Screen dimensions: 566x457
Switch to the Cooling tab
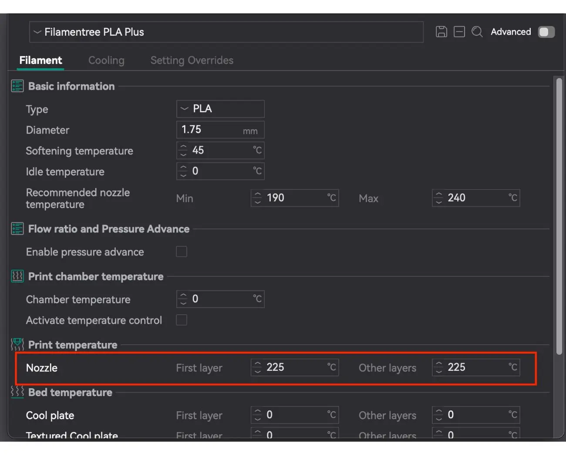(106, 60)
